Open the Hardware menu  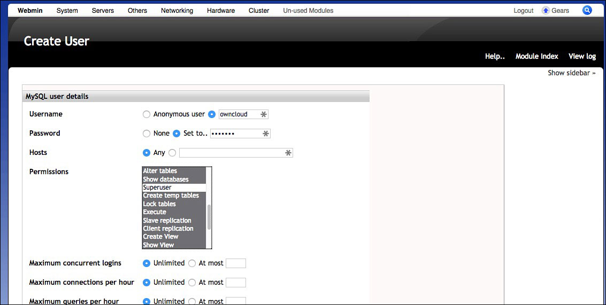click(221, 11)
